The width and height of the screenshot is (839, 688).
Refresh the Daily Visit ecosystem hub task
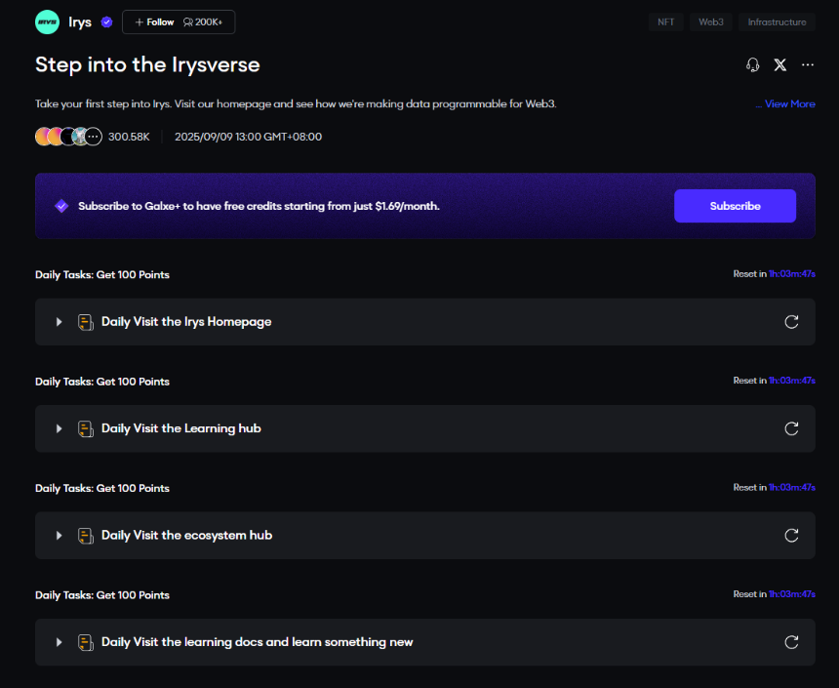click(x=791, y=535)
